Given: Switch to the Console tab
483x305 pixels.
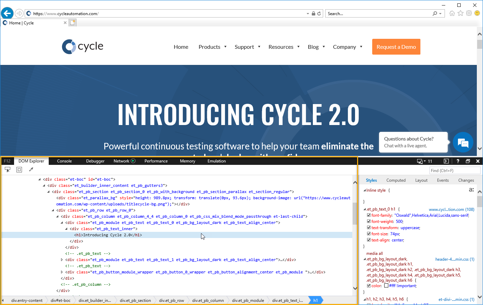Looking at the screenshot, I should click(x=64, y=161).
